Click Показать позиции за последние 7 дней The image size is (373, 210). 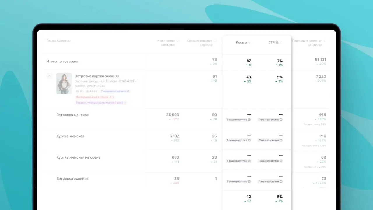pyautogui.click(x=101, y=103)
